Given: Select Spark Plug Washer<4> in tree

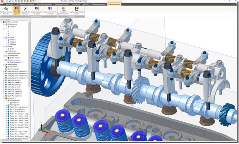Looking at the screenshot, I should coord(15,96).
